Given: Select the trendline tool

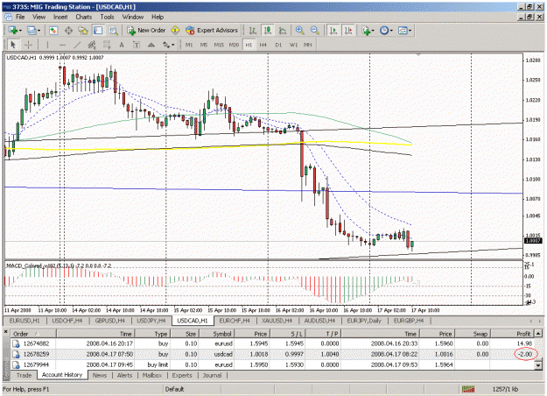Looking at the screenshot, I should (77, 45).
